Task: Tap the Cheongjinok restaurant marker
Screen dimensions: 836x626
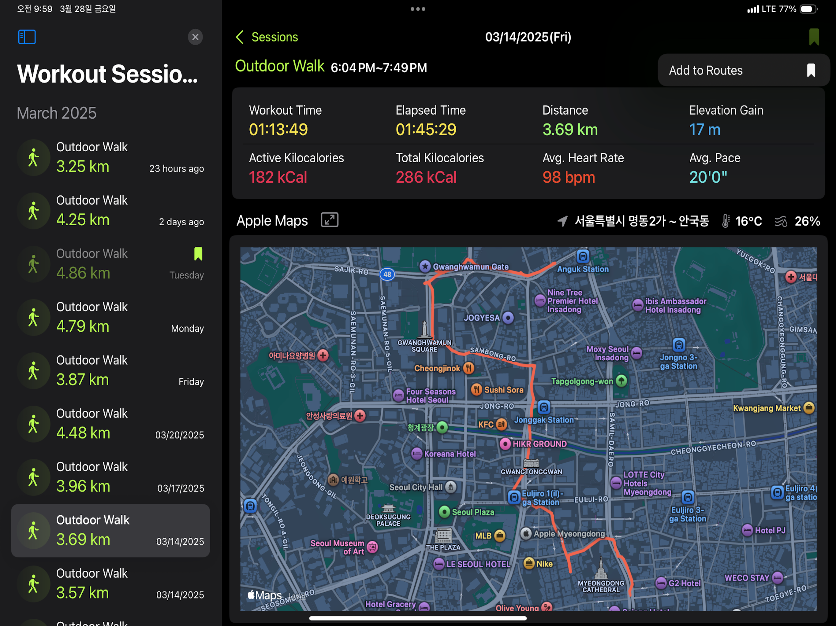Action: click(x=469, y=368)
